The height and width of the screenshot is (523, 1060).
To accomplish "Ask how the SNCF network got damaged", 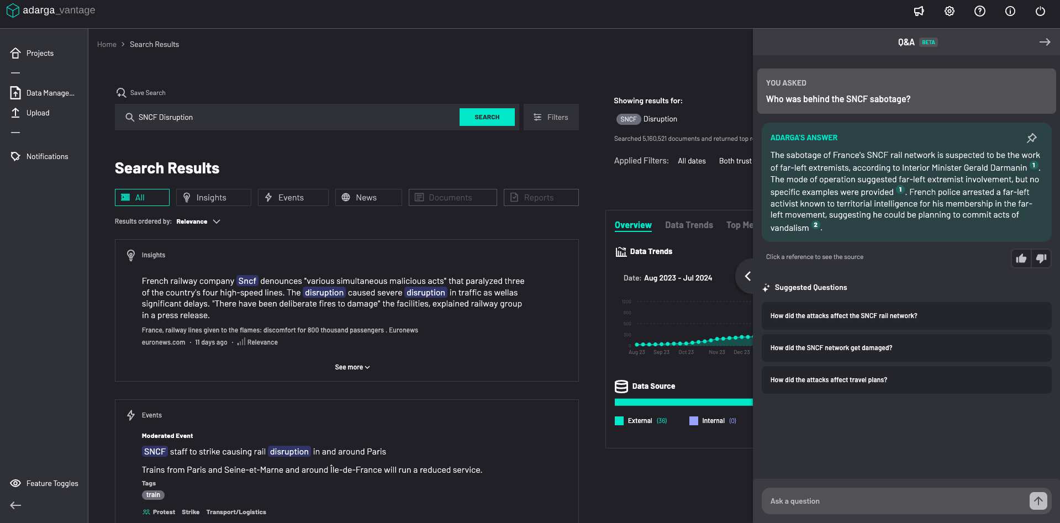I will click(x=906, y=348).
